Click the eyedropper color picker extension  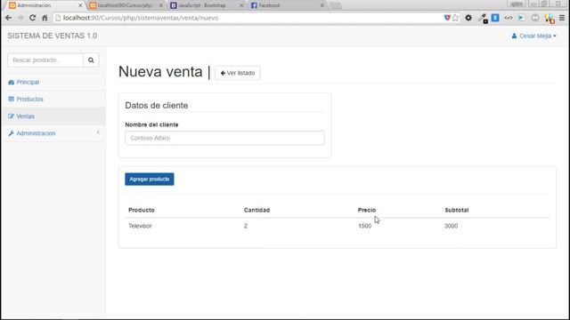point(483,18)
